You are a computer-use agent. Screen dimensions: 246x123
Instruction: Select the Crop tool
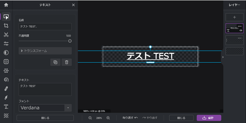pyautogui.click(x=6, y=26)
